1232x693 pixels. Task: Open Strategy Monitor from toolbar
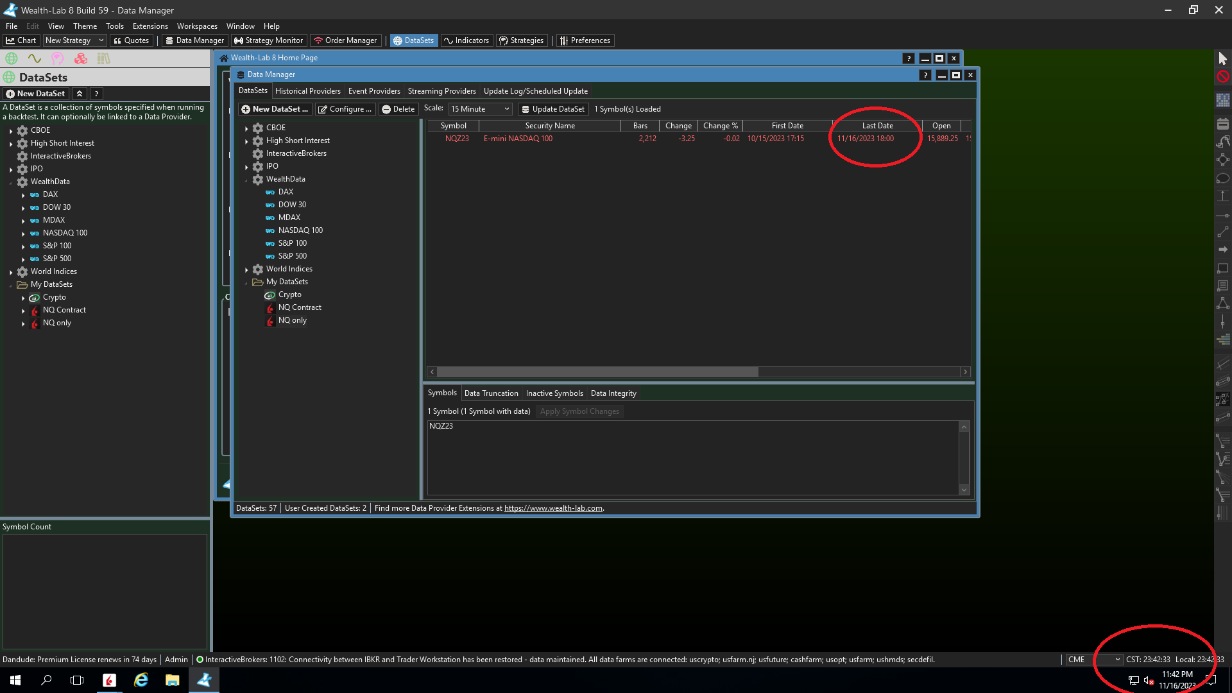pyautogui.click(x=268, y=40)
